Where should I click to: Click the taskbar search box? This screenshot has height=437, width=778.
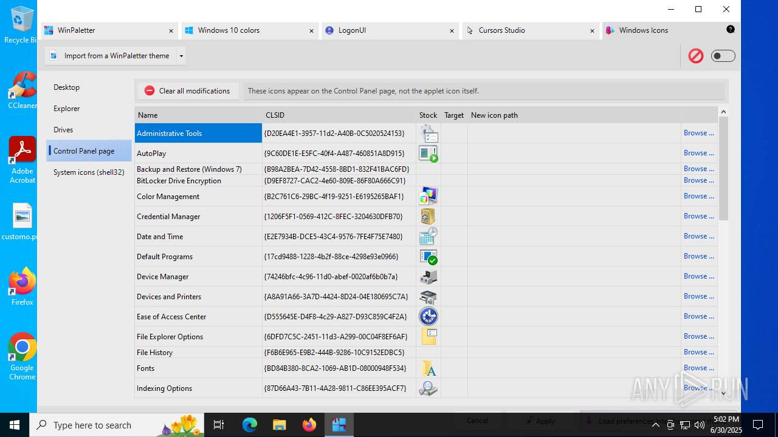click(117, 425)
